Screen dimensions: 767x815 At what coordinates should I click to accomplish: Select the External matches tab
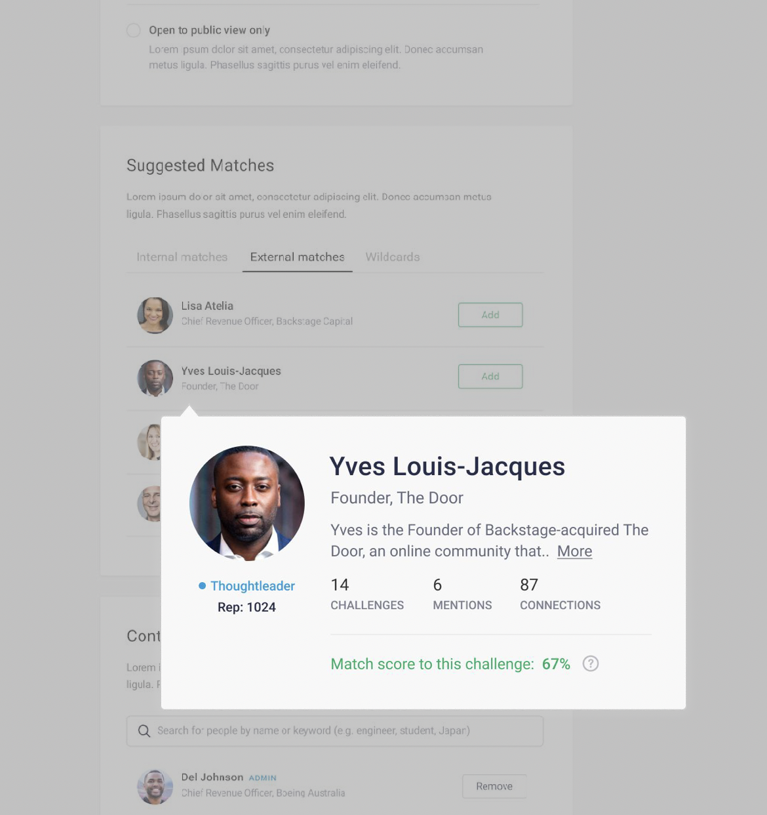point(297,257)
